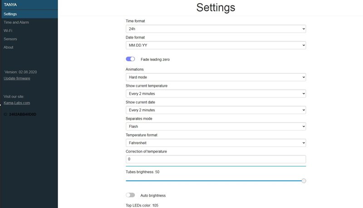363x208 pixels.
Task: Click the Correction of temperature field
Action: click(x=216, y=159)
